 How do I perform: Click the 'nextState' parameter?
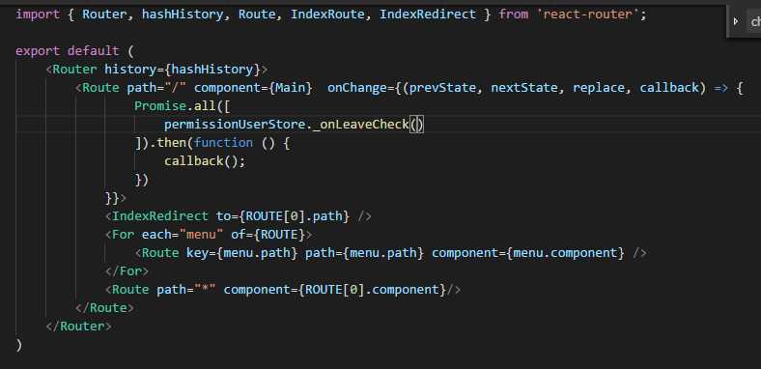[x=524, y=88]
